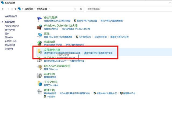
Task: Open the recent locations dropdown arrow
Action: pyautogui.click(x=12, y=9)
